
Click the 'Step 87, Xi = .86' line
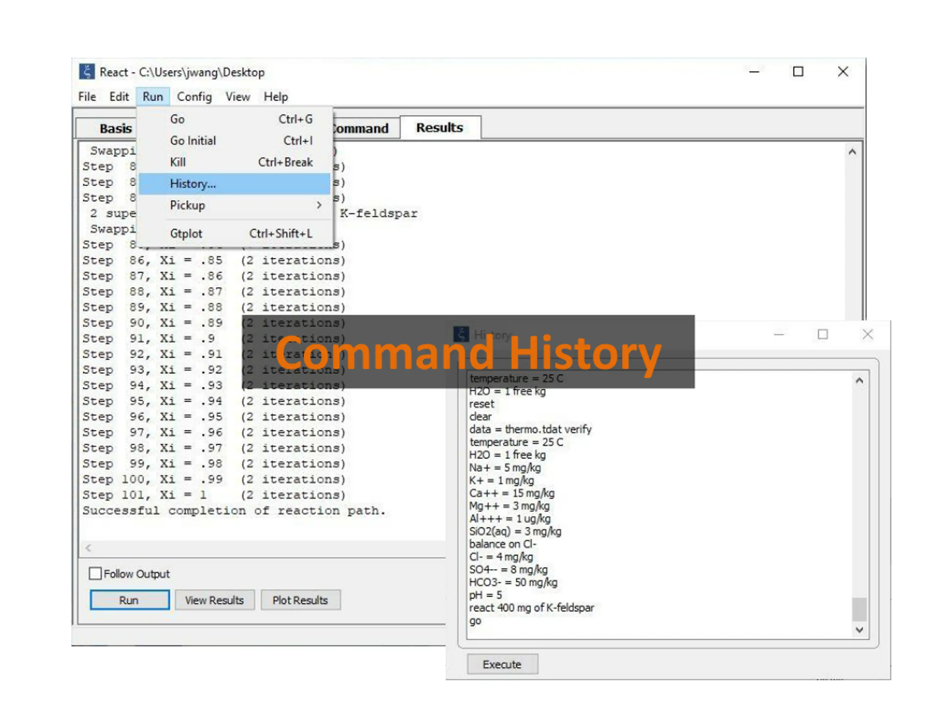[214, 276]
